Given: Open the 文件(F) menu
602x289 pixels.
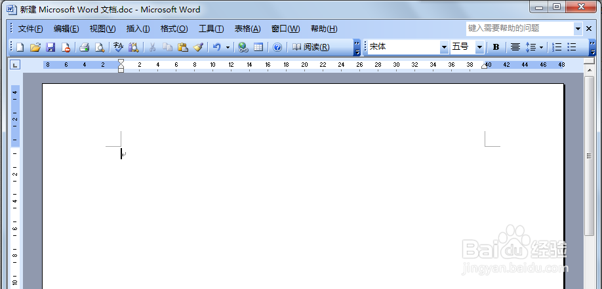Looking at the screenshot, I should tap(31, 29).
